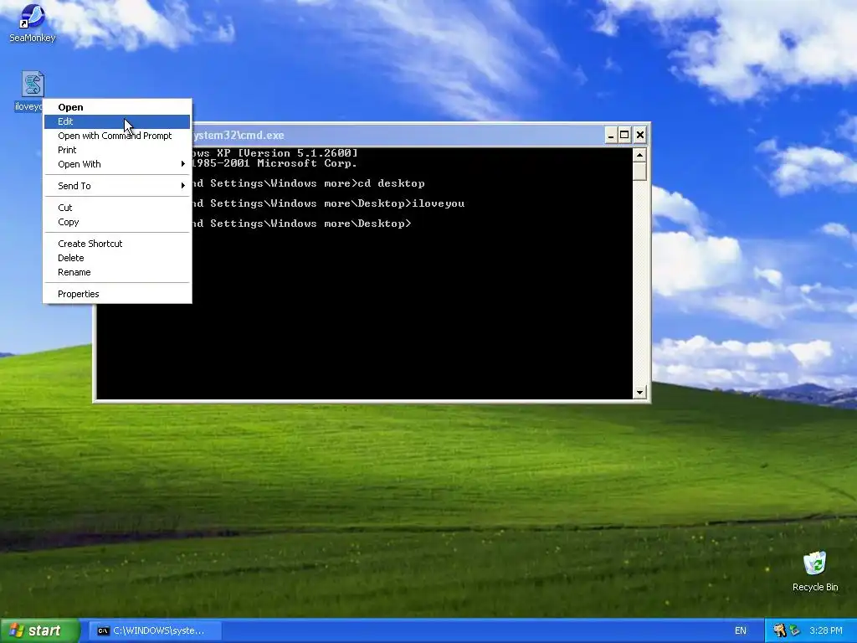857x643 pixels.
Task: Select Open with Command Prompt entry
Action: pos(117,136)
